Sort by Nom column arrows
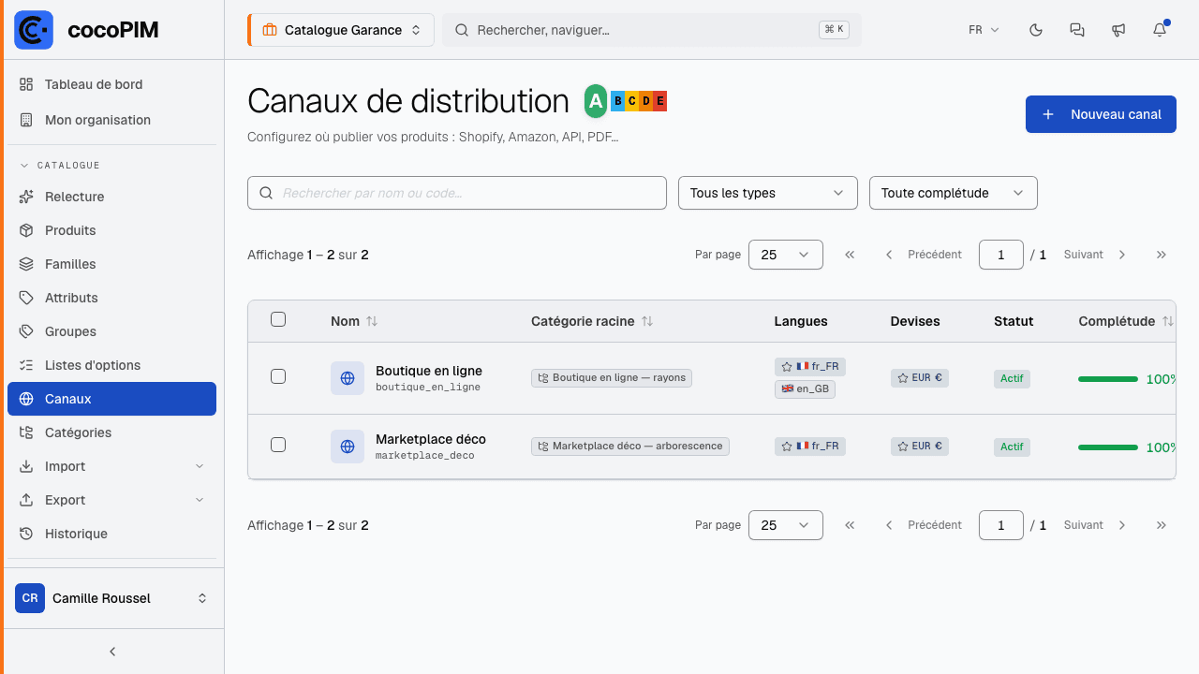The width and height of the screenshot is (1199, 674). tap(372, 321)
